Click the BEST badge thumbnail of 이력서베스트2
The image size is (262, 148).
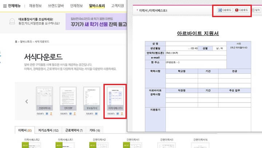pos(31,145)
